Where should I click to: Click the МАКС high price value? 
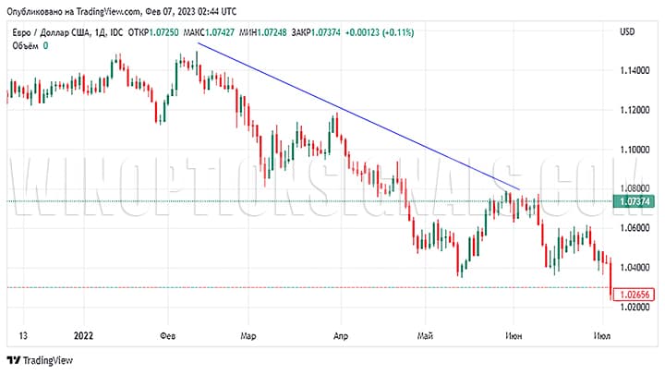coord(227,32)
